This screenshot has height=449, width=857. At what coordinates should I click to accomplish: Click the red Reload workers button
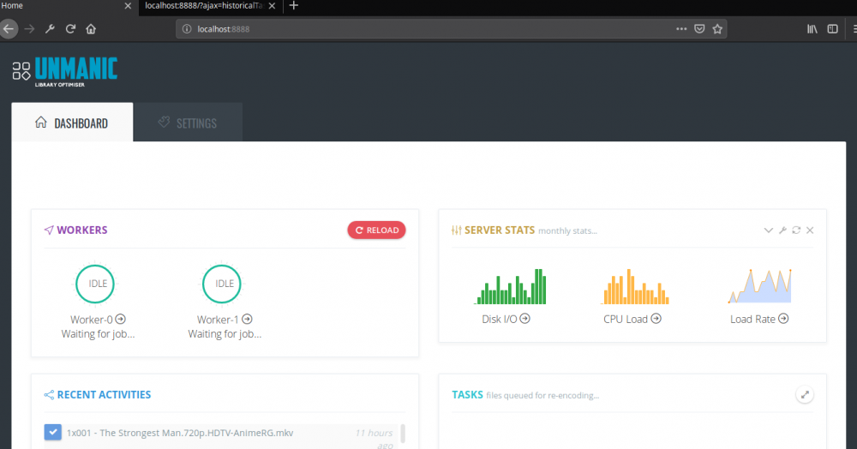376,230
